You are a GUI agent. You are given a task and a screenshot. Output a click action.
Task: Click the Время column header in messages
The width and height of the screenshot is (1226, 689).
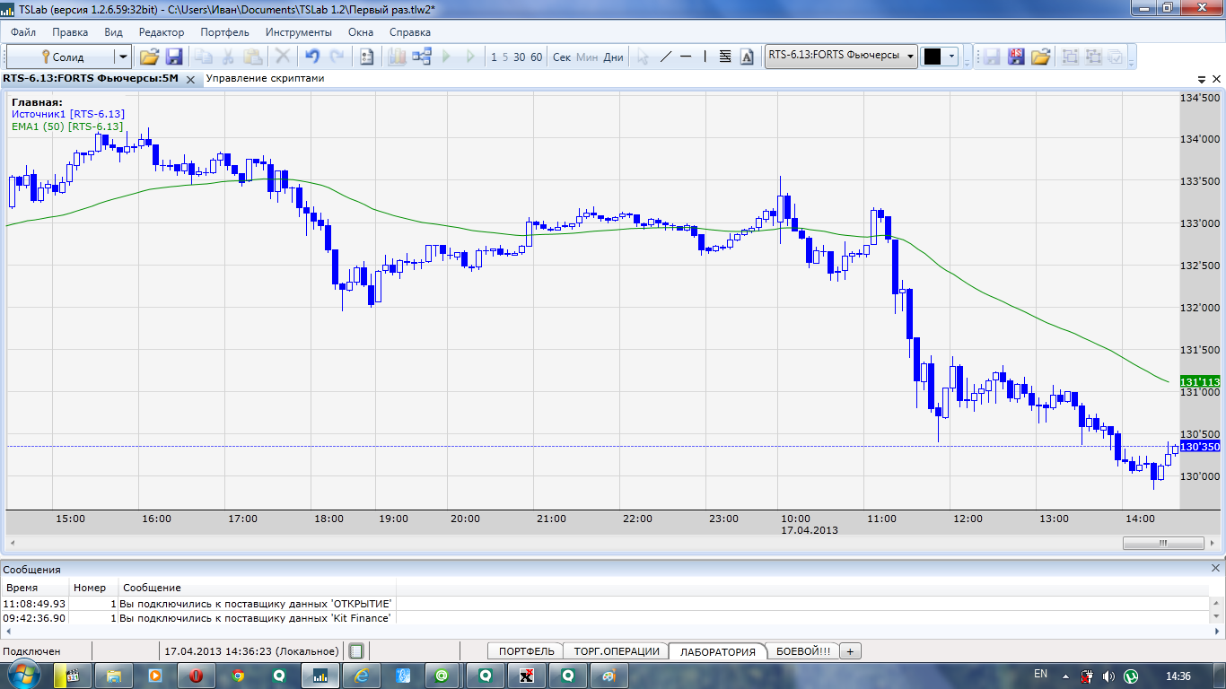[36, 588]
